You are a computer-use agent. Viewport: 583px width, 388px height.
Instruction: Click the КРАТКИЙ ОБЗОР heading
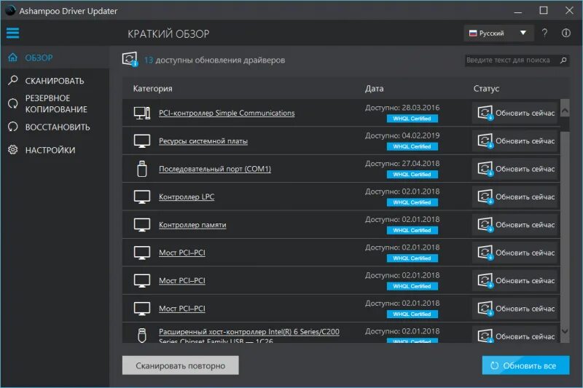point(168,33)
